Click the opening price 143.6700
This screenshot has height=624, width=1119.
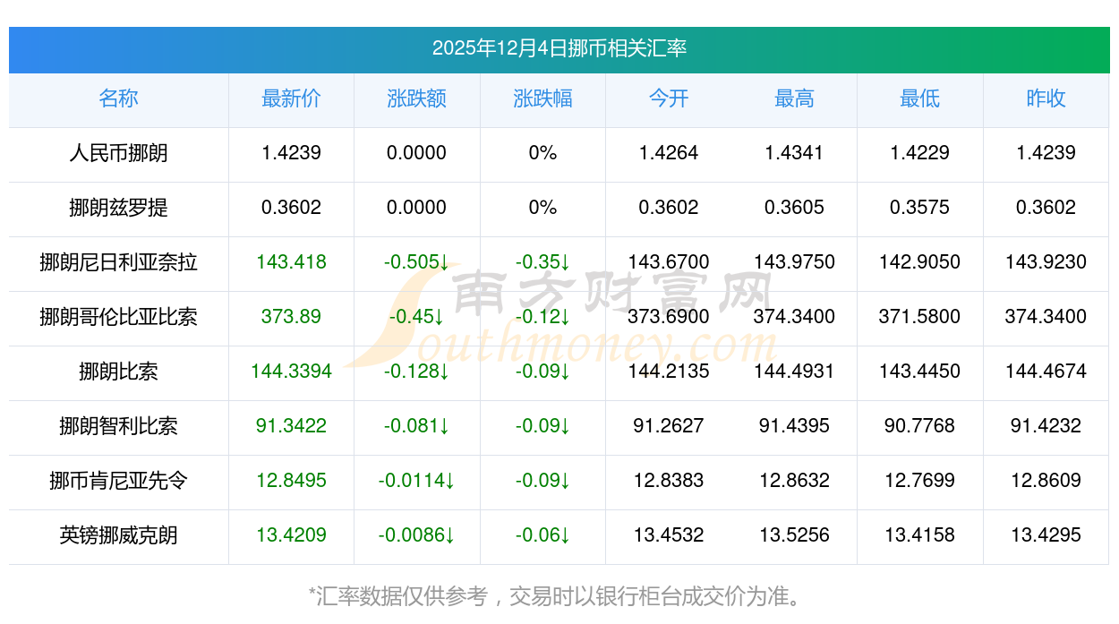click(x=669, y=262)
